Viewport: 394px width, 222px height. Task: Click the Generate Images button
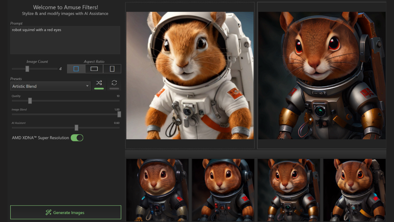pyautogui.click(x=66, y=212)
